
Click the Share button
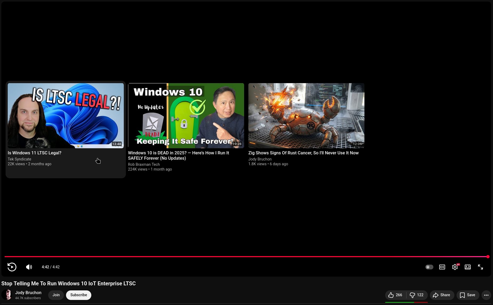[442, 295]
